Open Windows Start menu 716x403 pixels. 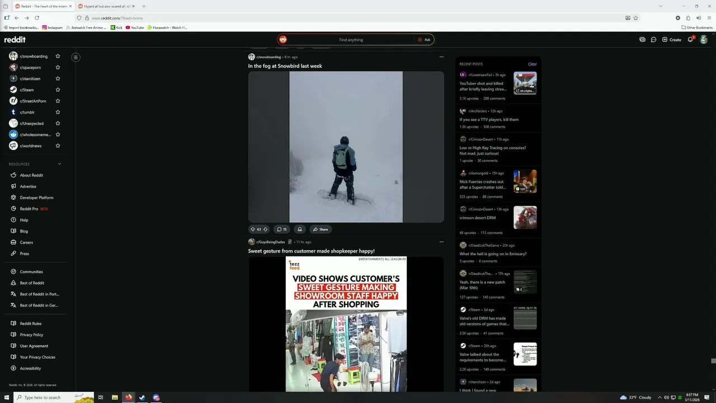6,397
